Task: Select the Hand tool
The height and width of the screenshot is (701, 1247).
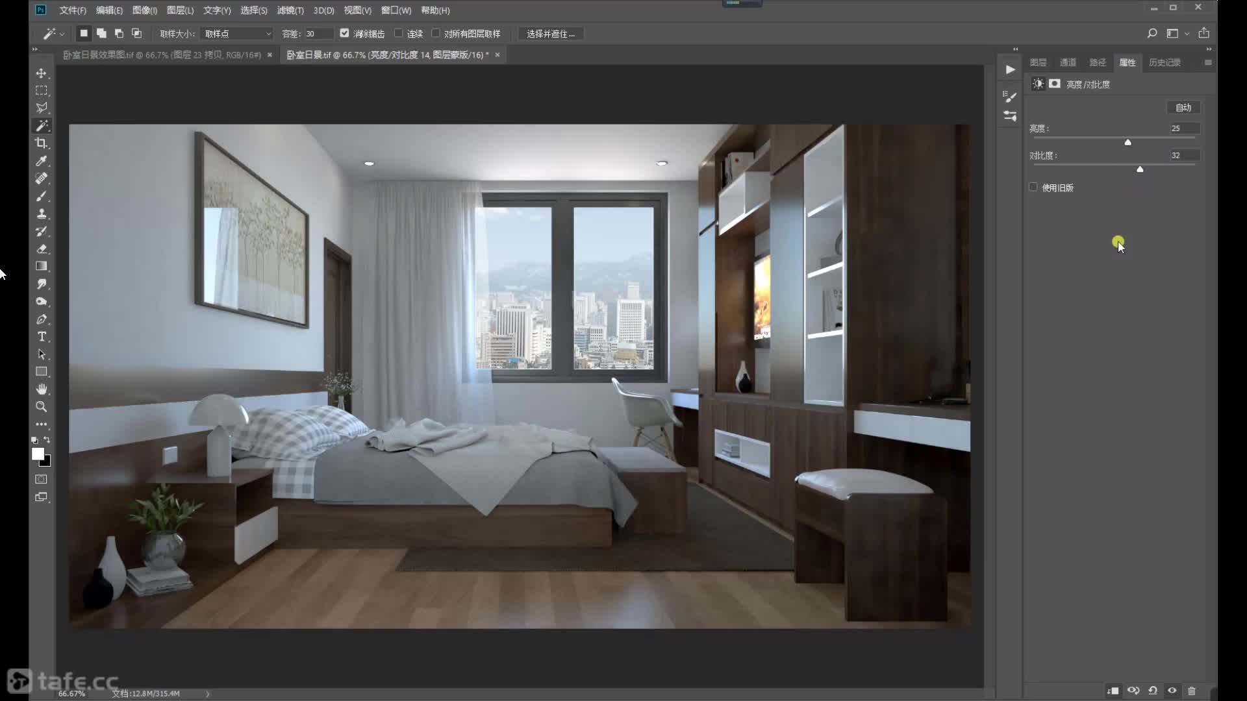Action: click(x=41, y=389)
